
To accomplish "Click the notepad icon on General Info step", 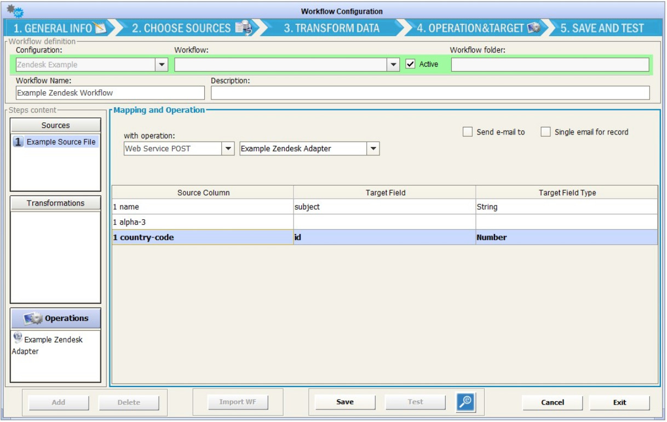I will point(99,28).
